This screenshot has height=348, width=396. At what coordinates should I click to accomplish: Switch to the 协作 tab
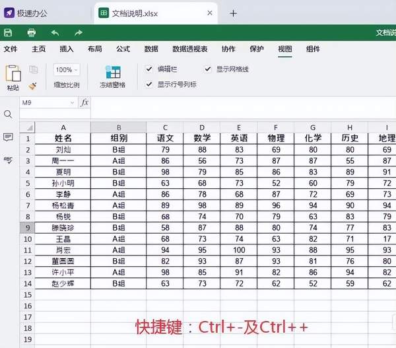pyautogui.click(x=228, y=49)
